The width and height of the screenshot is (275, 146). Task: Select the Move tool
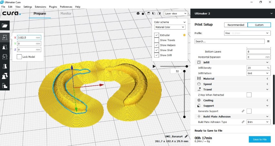pos(5,37)
